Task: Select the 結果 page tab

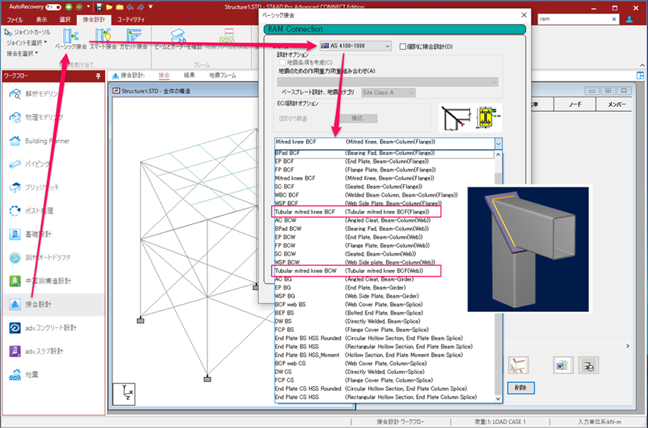Action: (189, 75)
